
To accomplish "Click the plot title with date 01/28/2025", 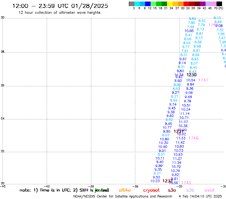I will (60, 6).
